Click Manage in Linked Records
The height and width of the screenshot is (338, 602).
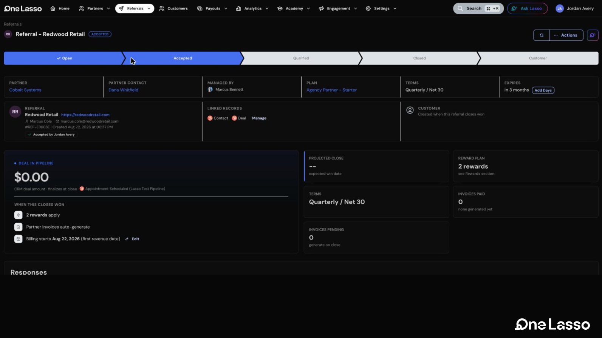pyautogui.click(x=259, y=118)
